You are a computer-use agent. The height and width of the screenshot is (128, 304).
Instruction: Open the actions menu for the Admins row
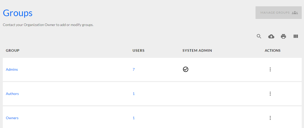(270, 69)
